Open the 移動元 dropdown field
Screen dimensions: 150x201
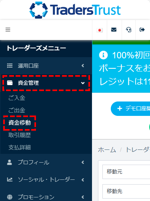(x=126, y=172)
